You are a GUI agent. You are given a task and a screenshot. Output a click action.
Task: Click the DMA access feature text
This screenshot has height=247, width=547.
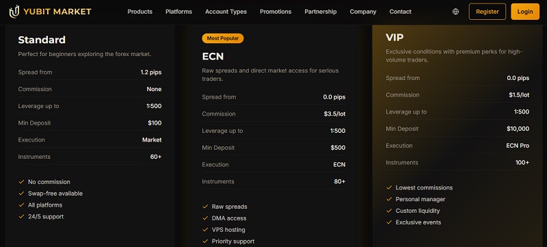coord(229,218)
